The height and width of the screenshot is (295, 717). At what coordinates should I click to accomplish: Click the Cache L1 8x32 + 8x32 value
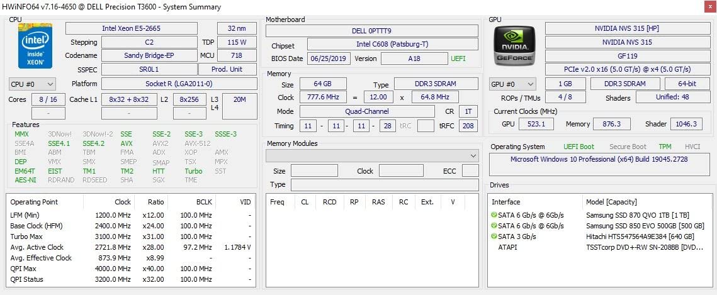(129, 99)
